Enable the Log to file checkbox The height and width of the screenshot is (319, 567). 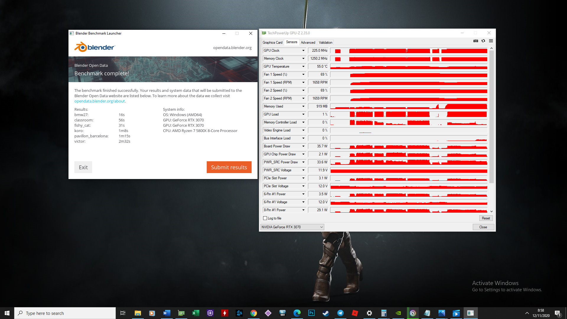point(265,218)
